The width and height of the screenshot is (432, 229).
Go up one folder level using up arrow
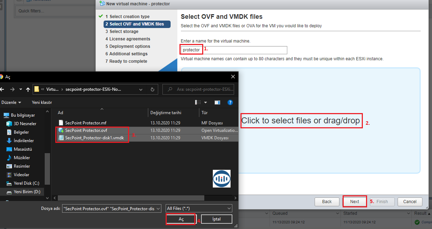[28, 89]
